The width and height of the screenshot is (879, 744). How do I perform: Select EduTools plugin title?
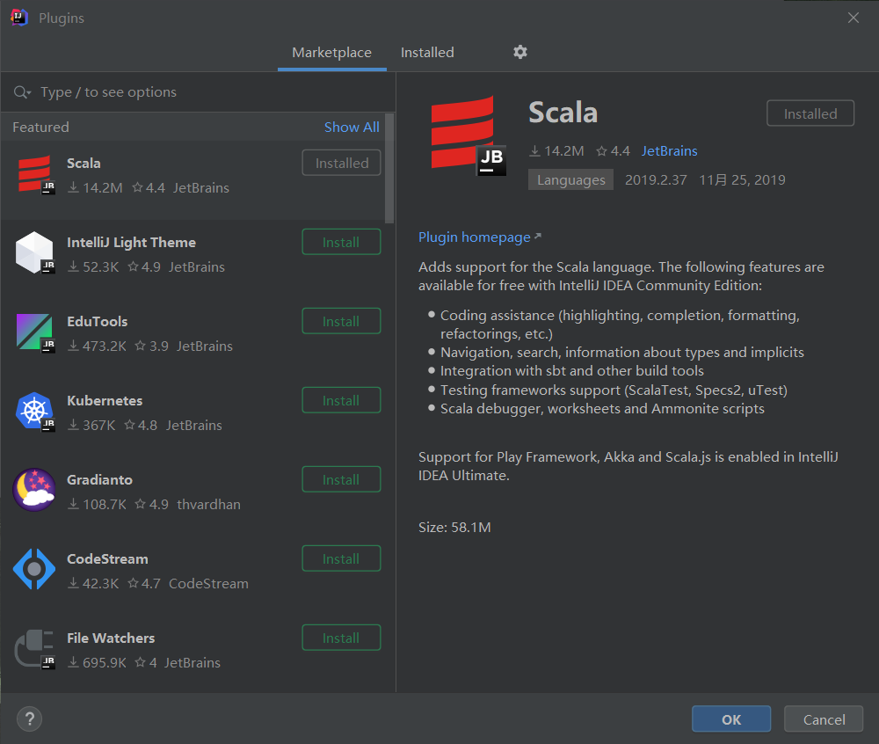97,321
